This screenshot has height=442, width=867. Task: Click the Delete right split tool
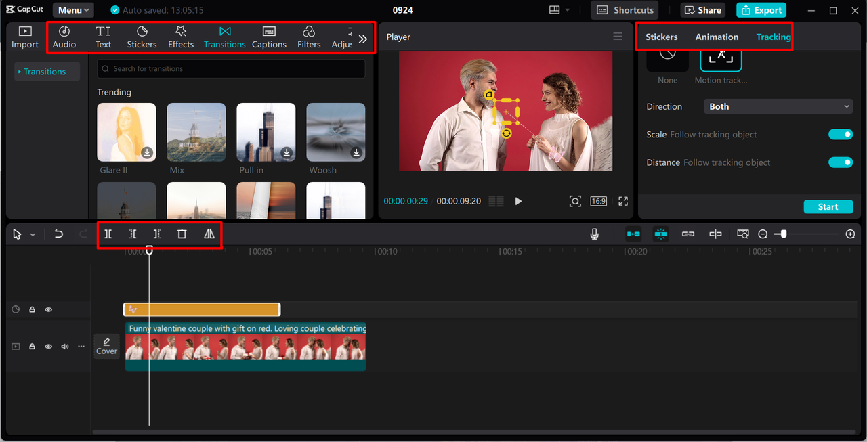157,234
